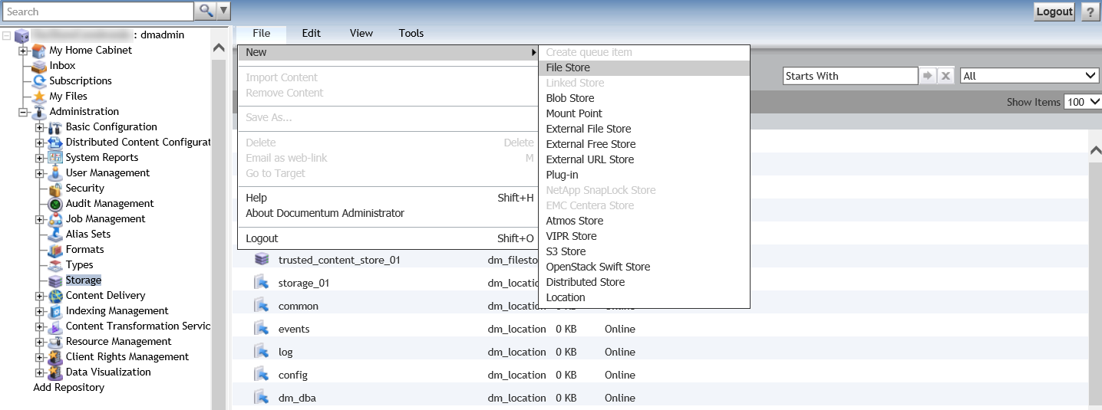The height and width of the screenshot is (410, 1102).
Task: Click the help question mark icon
Action: (1089, 11)
